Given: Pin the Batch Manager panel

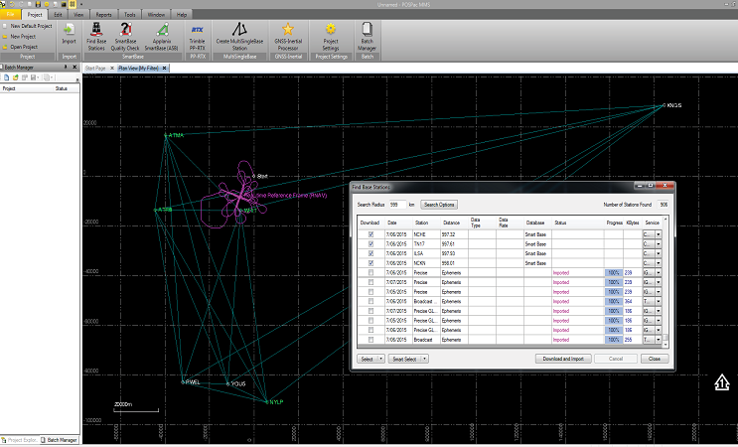Looking at the screenshot, I should [x=66, y=68].
